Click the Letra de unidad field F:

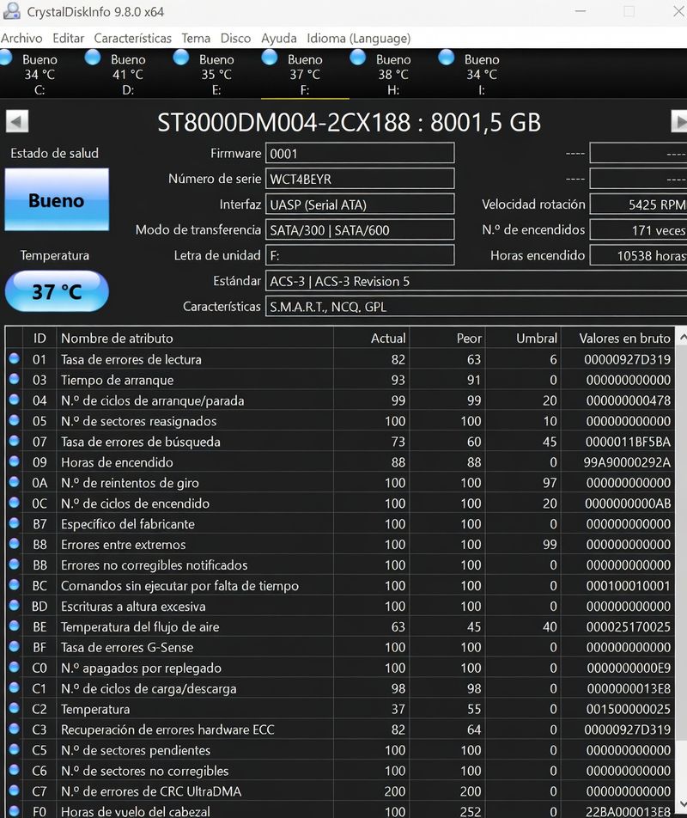360,256
